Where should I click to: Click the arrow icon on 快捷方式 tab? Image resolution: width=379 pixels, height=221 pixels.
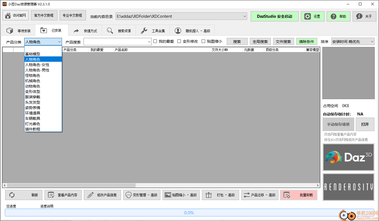pyautogui.click(x=76, y=31)
